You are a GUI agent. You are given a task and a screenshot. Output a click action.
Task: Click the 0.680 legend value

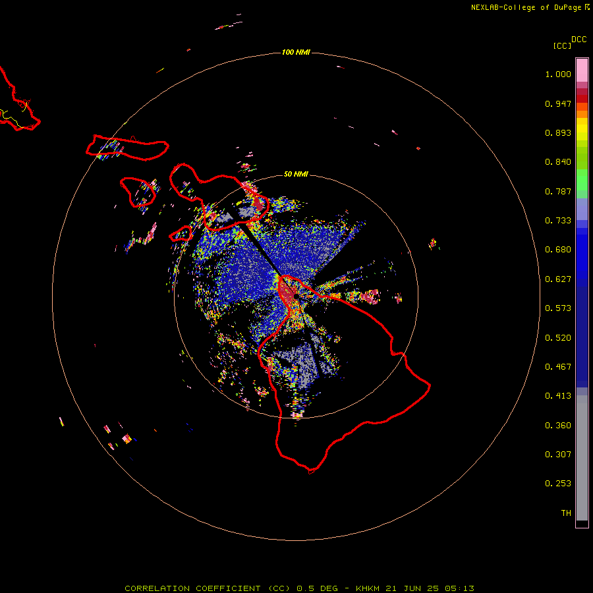pos(558,250)
